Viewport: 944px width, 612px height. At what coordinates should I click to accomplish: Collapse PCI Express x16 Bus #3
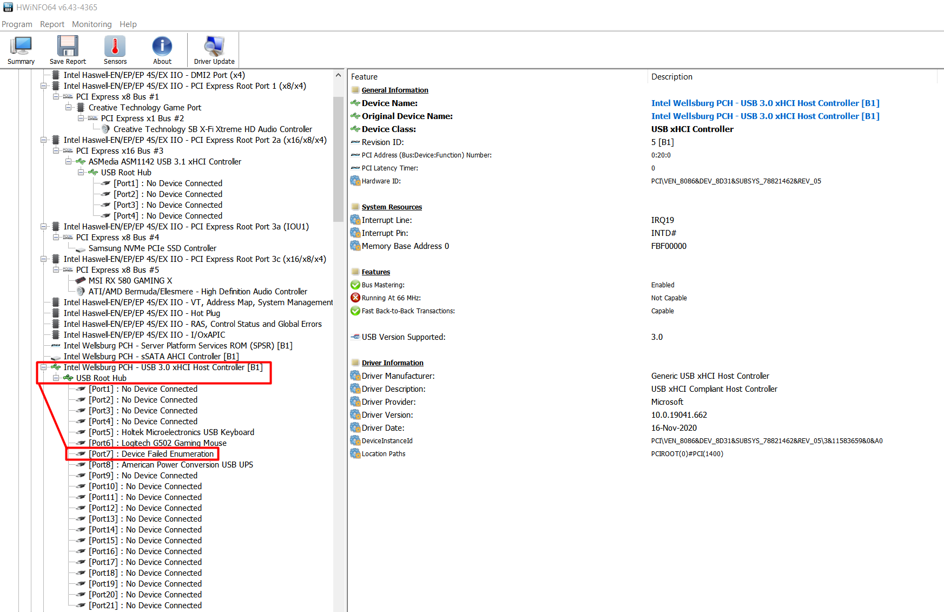click(x=56, y=150)
